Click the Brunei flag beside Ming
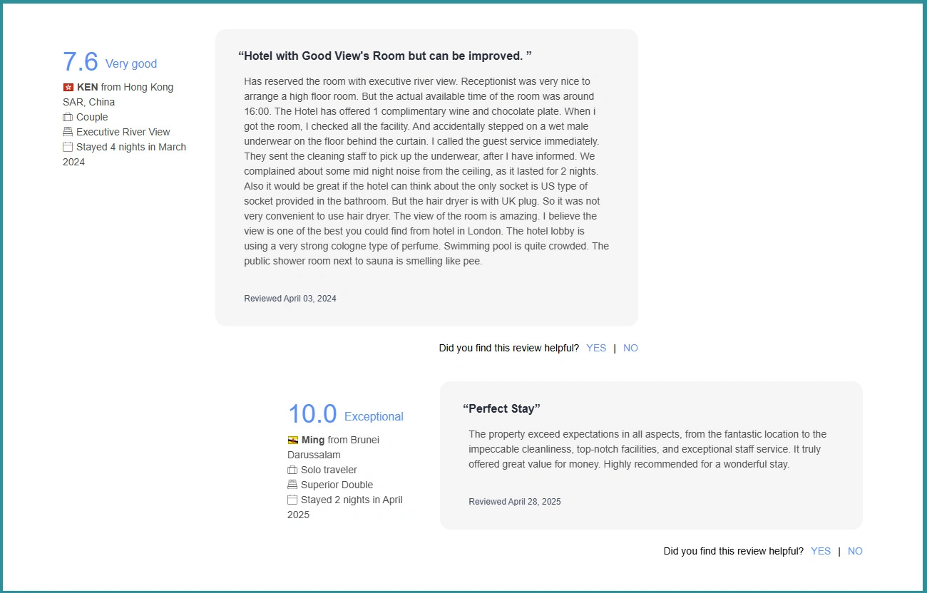927x593 pixels. tap(293, 440)
